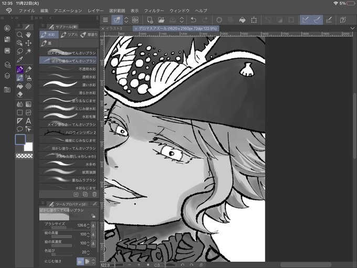The width and height of the screenshot is (357, 268).
Task: Click the main color swatch
Action: [x=20, y=139]
